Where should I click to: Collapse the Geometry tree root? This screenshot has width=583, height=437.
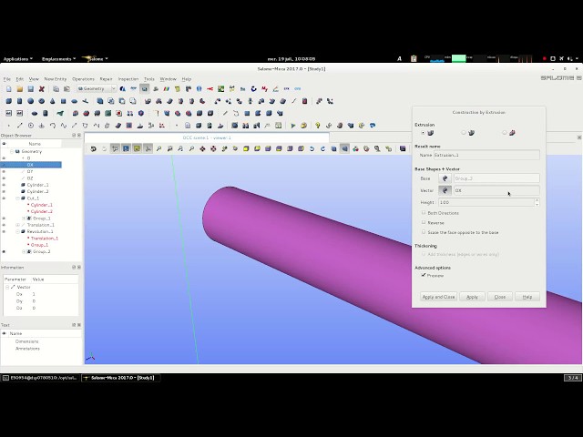tap(12, 152)
